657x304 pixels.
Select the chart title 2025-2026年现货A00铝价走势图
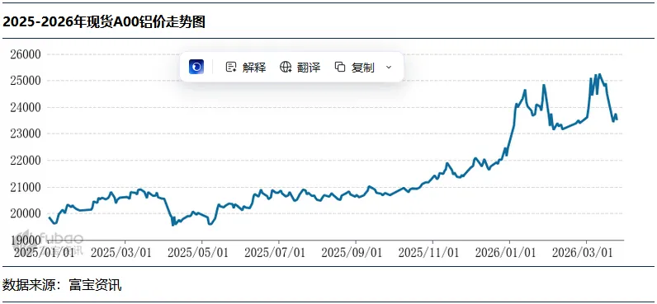pyautogui.click(x=104, y=22)
